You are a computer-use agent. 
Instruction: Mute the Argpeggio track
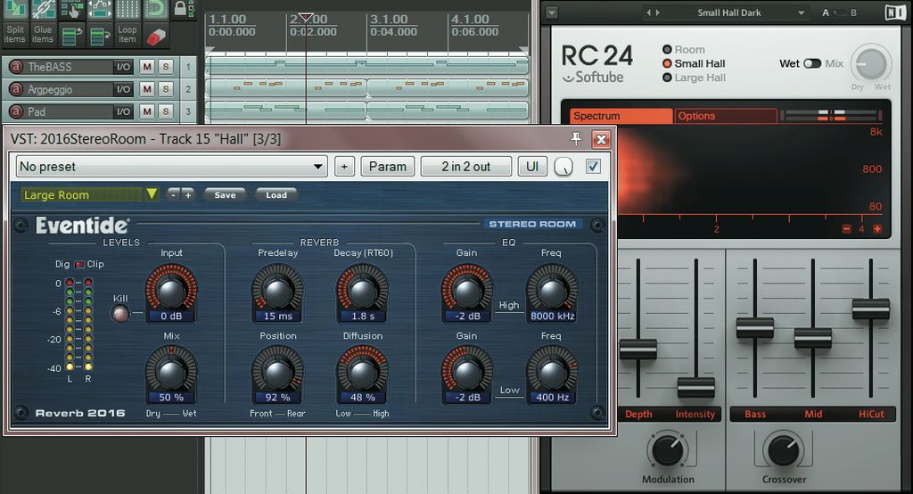147,89
